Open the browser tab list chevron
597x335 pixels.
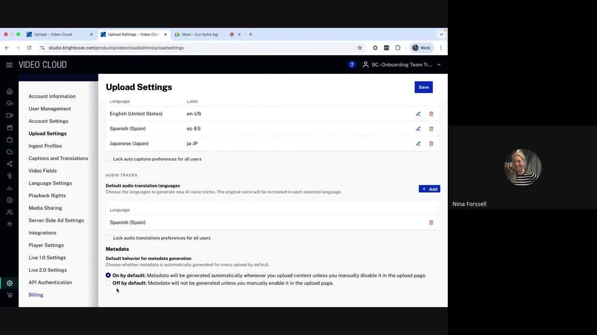(x=441, y=34)
